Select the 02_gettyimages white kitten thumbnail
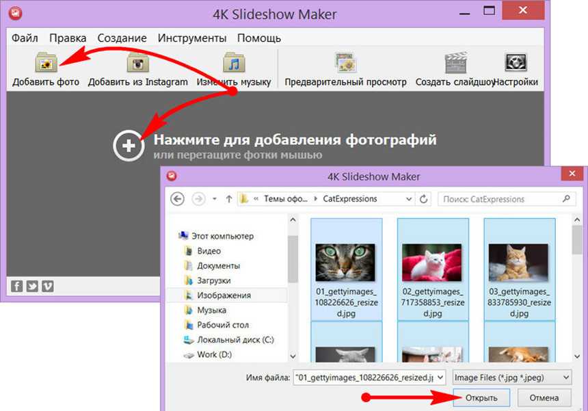 click(x=433, y=270)
